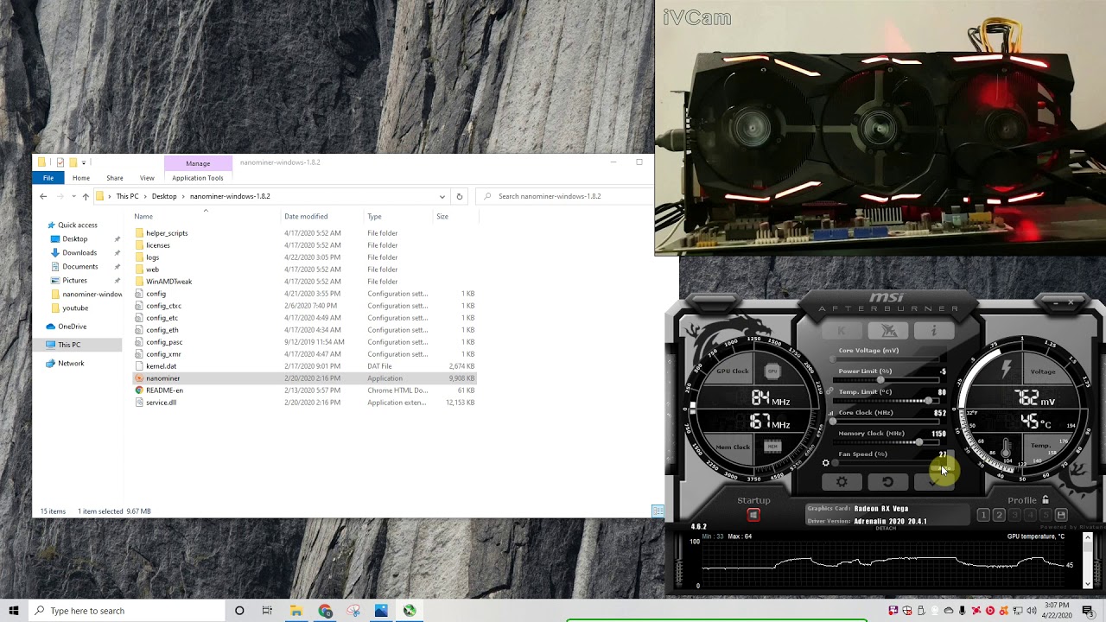
Task: Open Chrome from the taskbar
Action: tap(325, 611)
